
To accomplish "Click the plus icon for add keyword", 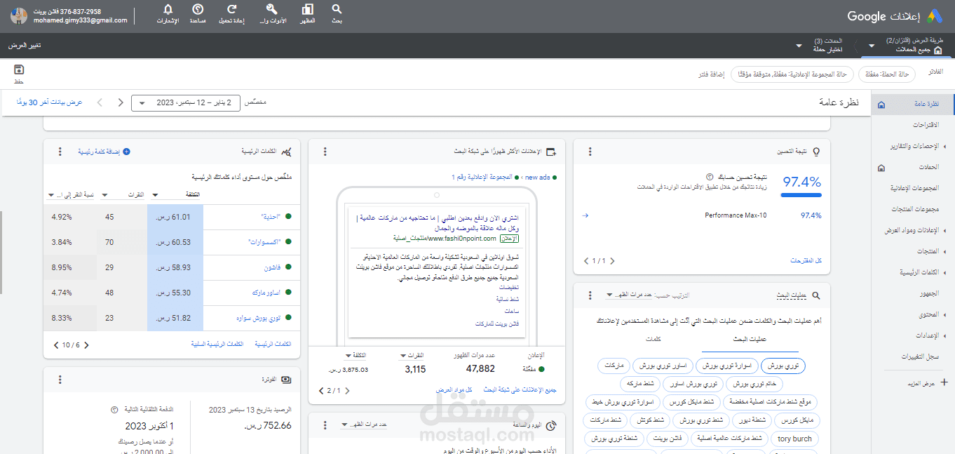I will pos(126,152).
